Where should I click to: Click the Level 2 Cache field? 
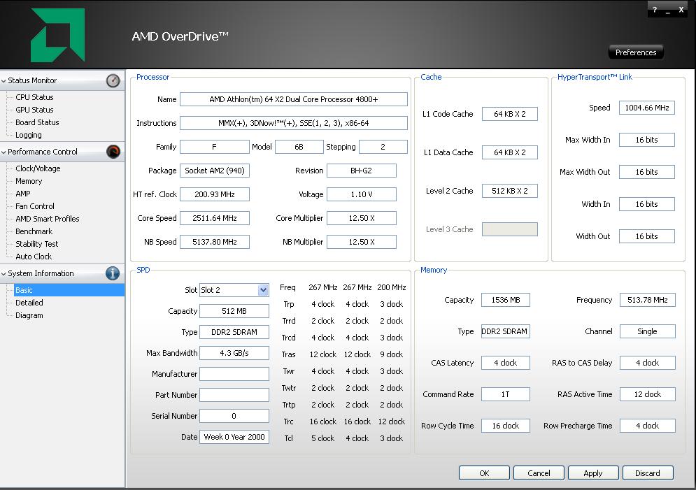click(x=509, y=191)
